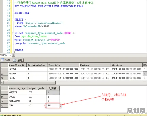Click DueDate cell in row 1

pyautogui.click(x=95, y=69)
